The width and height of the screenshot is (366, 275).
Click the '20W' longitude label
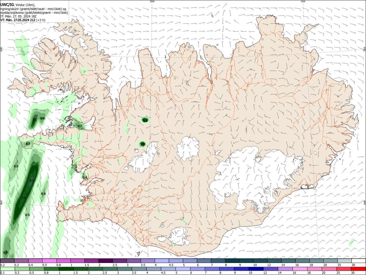pos(152,1)
